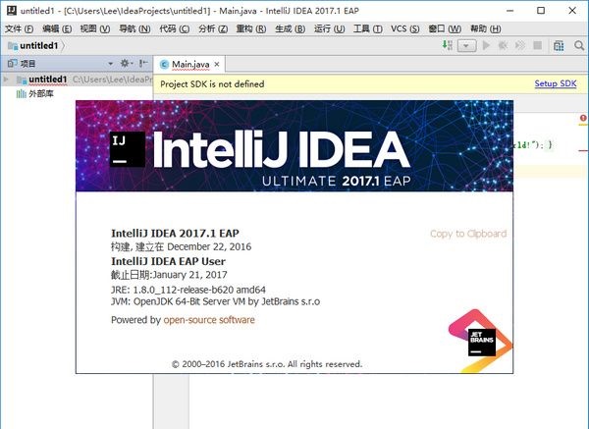
Task: Click Copy to Clipboard in the About dialog
Action: click(x=468, y=234)
